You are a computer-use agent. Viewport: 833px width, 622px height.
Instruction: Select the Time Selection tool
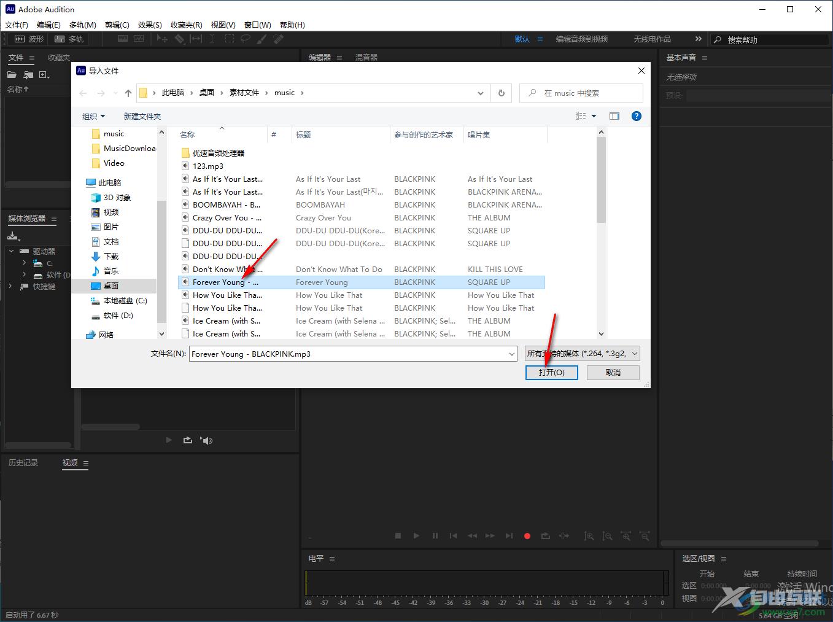[x=212, y=39]
